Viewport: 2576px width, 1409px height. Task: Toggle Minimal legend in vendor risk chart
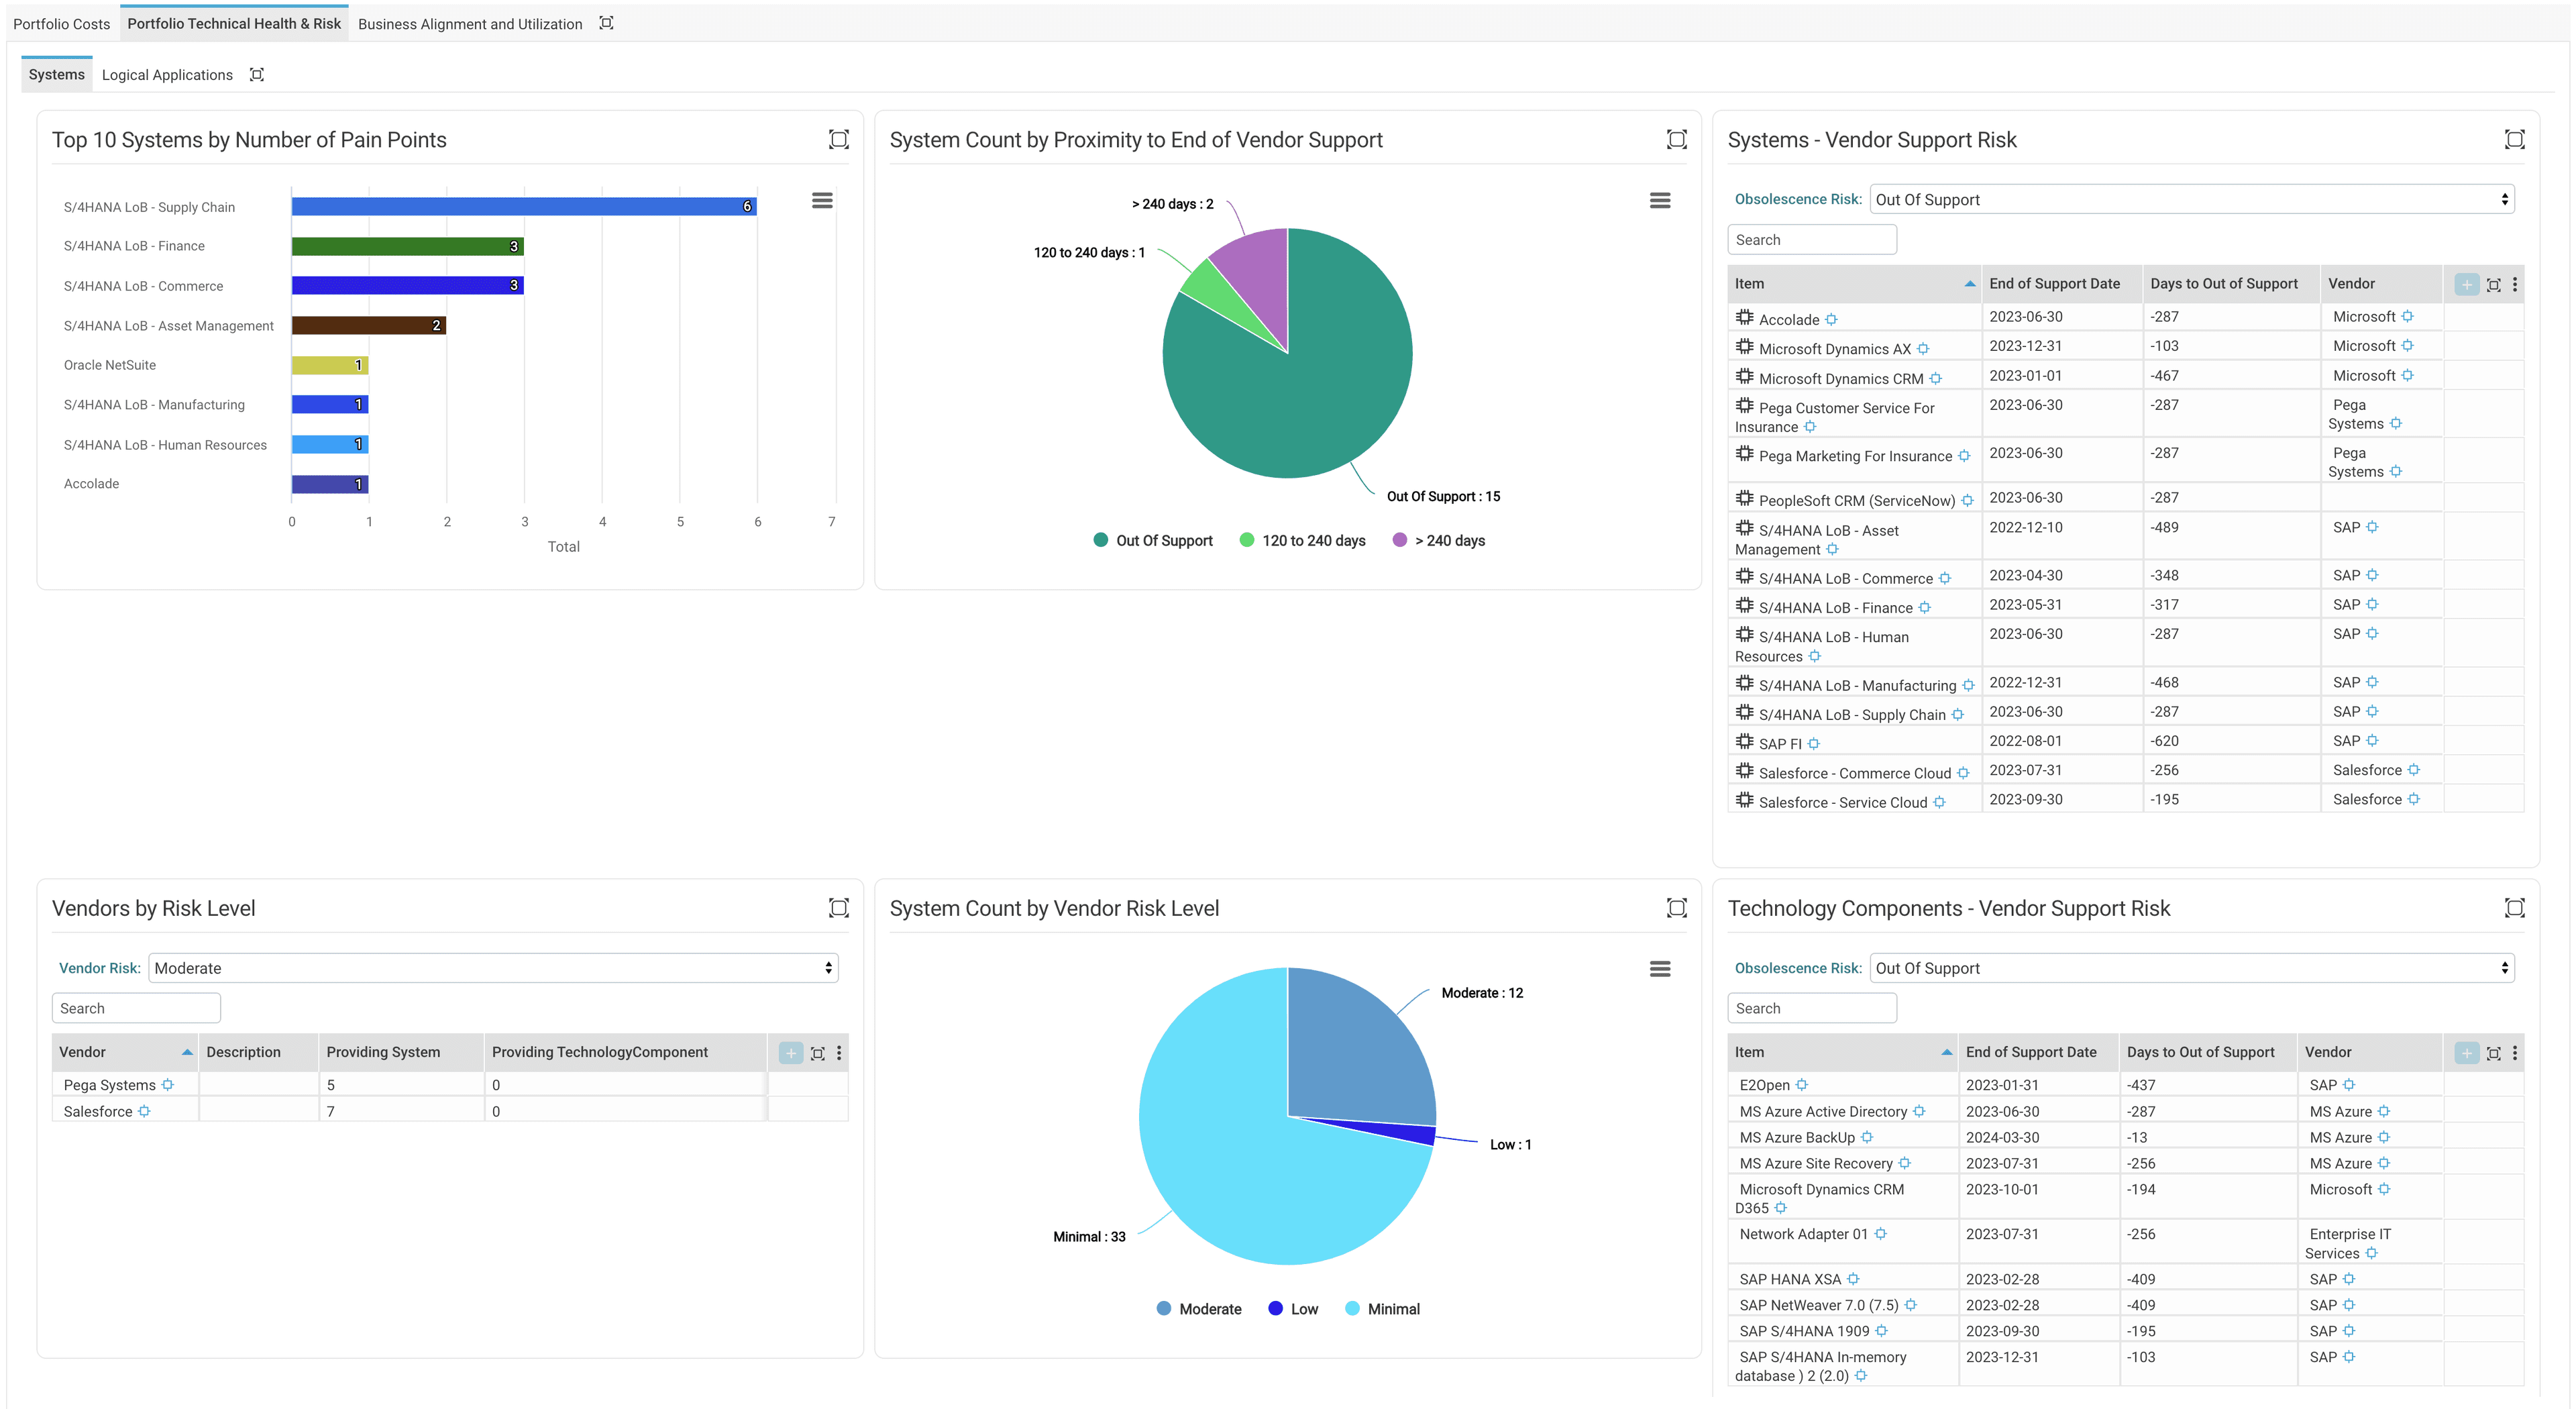1383,1309
